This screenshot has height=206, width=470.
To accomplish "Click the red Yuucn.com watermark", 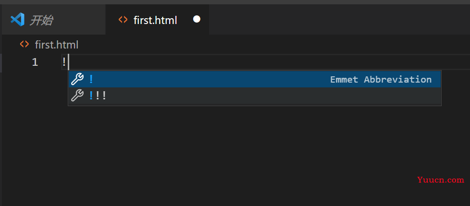I will point(441,180).
